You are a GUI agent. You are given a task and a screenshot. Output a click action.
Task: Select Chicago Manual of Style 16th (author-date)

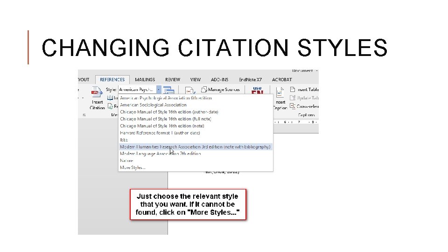[x=196, y=112]
